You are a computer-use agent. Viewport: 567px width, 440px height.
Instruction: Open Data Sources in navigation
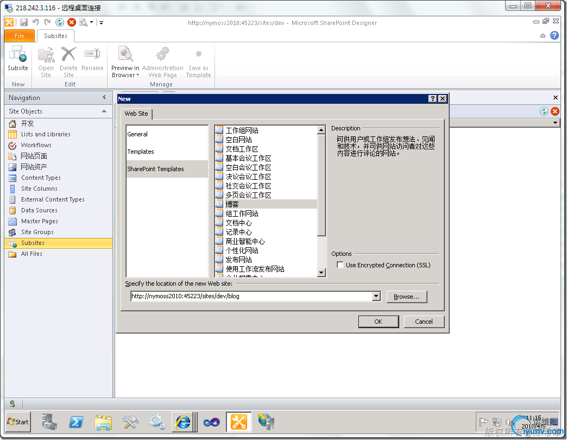(x=59, y=210)
